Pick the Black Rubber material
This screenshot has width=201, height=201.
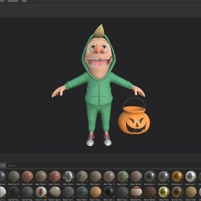[123, 192]
